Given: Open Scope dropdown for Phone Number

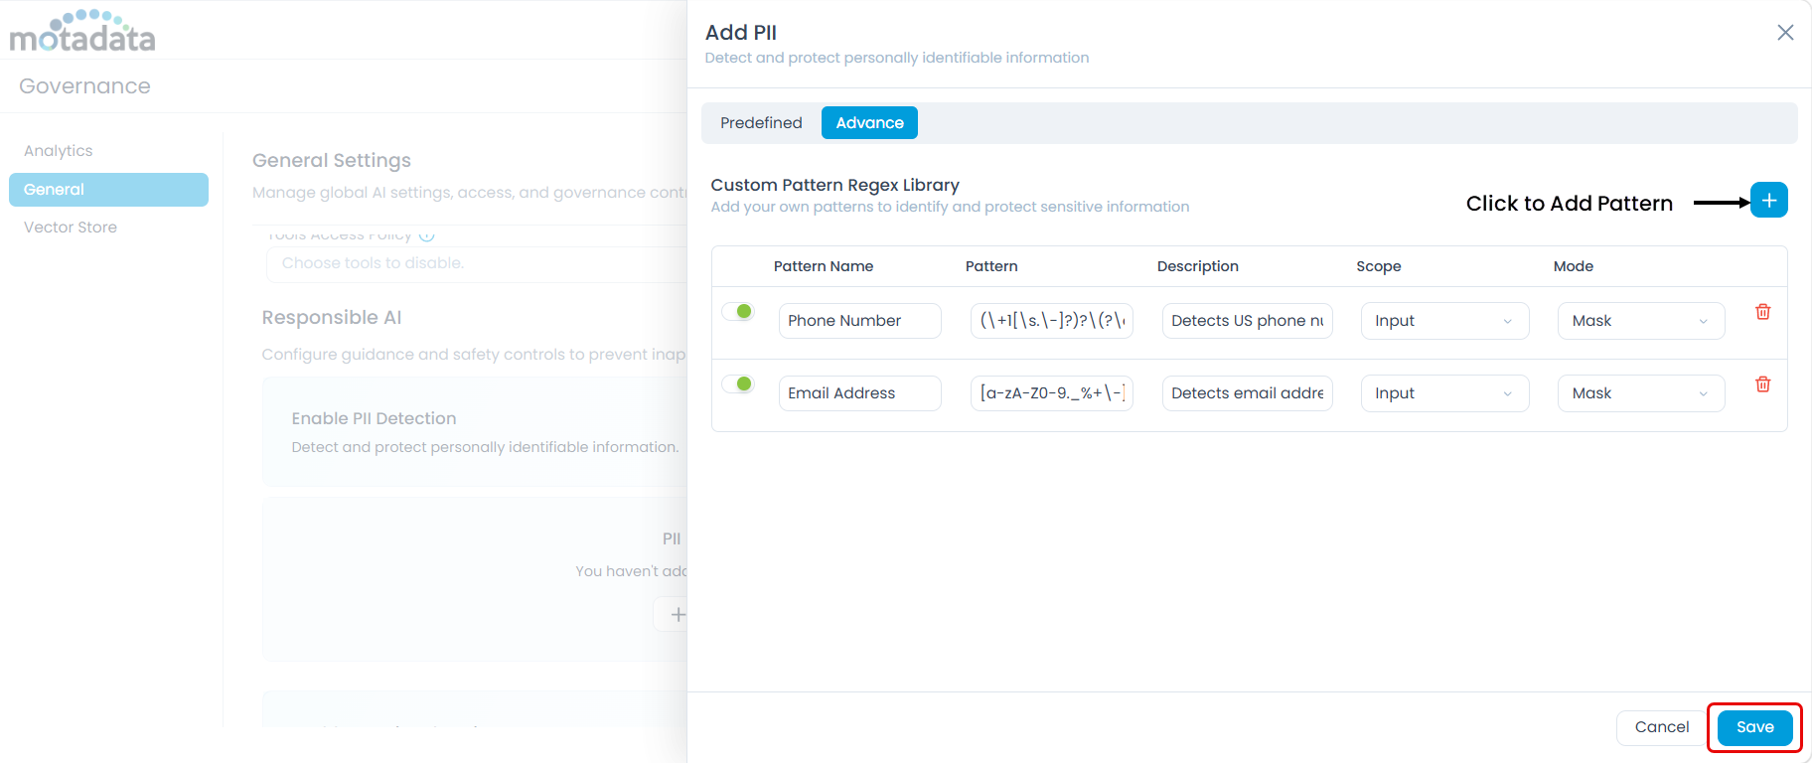Looking at the screenshot, I should (1443, 321).
